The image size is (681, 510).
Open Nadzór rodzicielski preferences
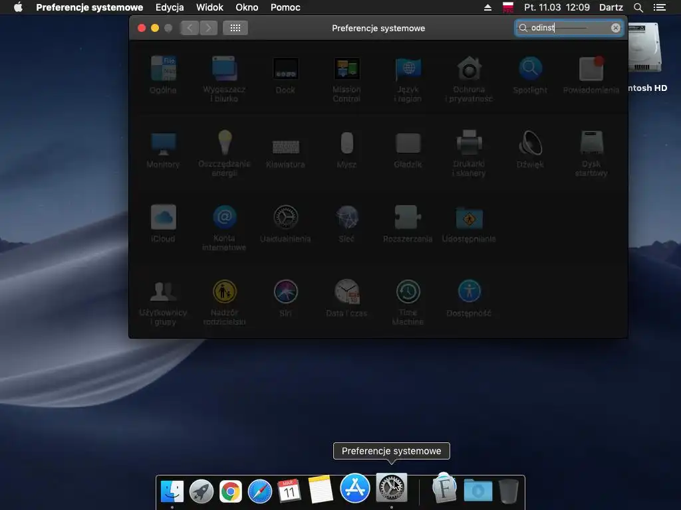(224, 303)
